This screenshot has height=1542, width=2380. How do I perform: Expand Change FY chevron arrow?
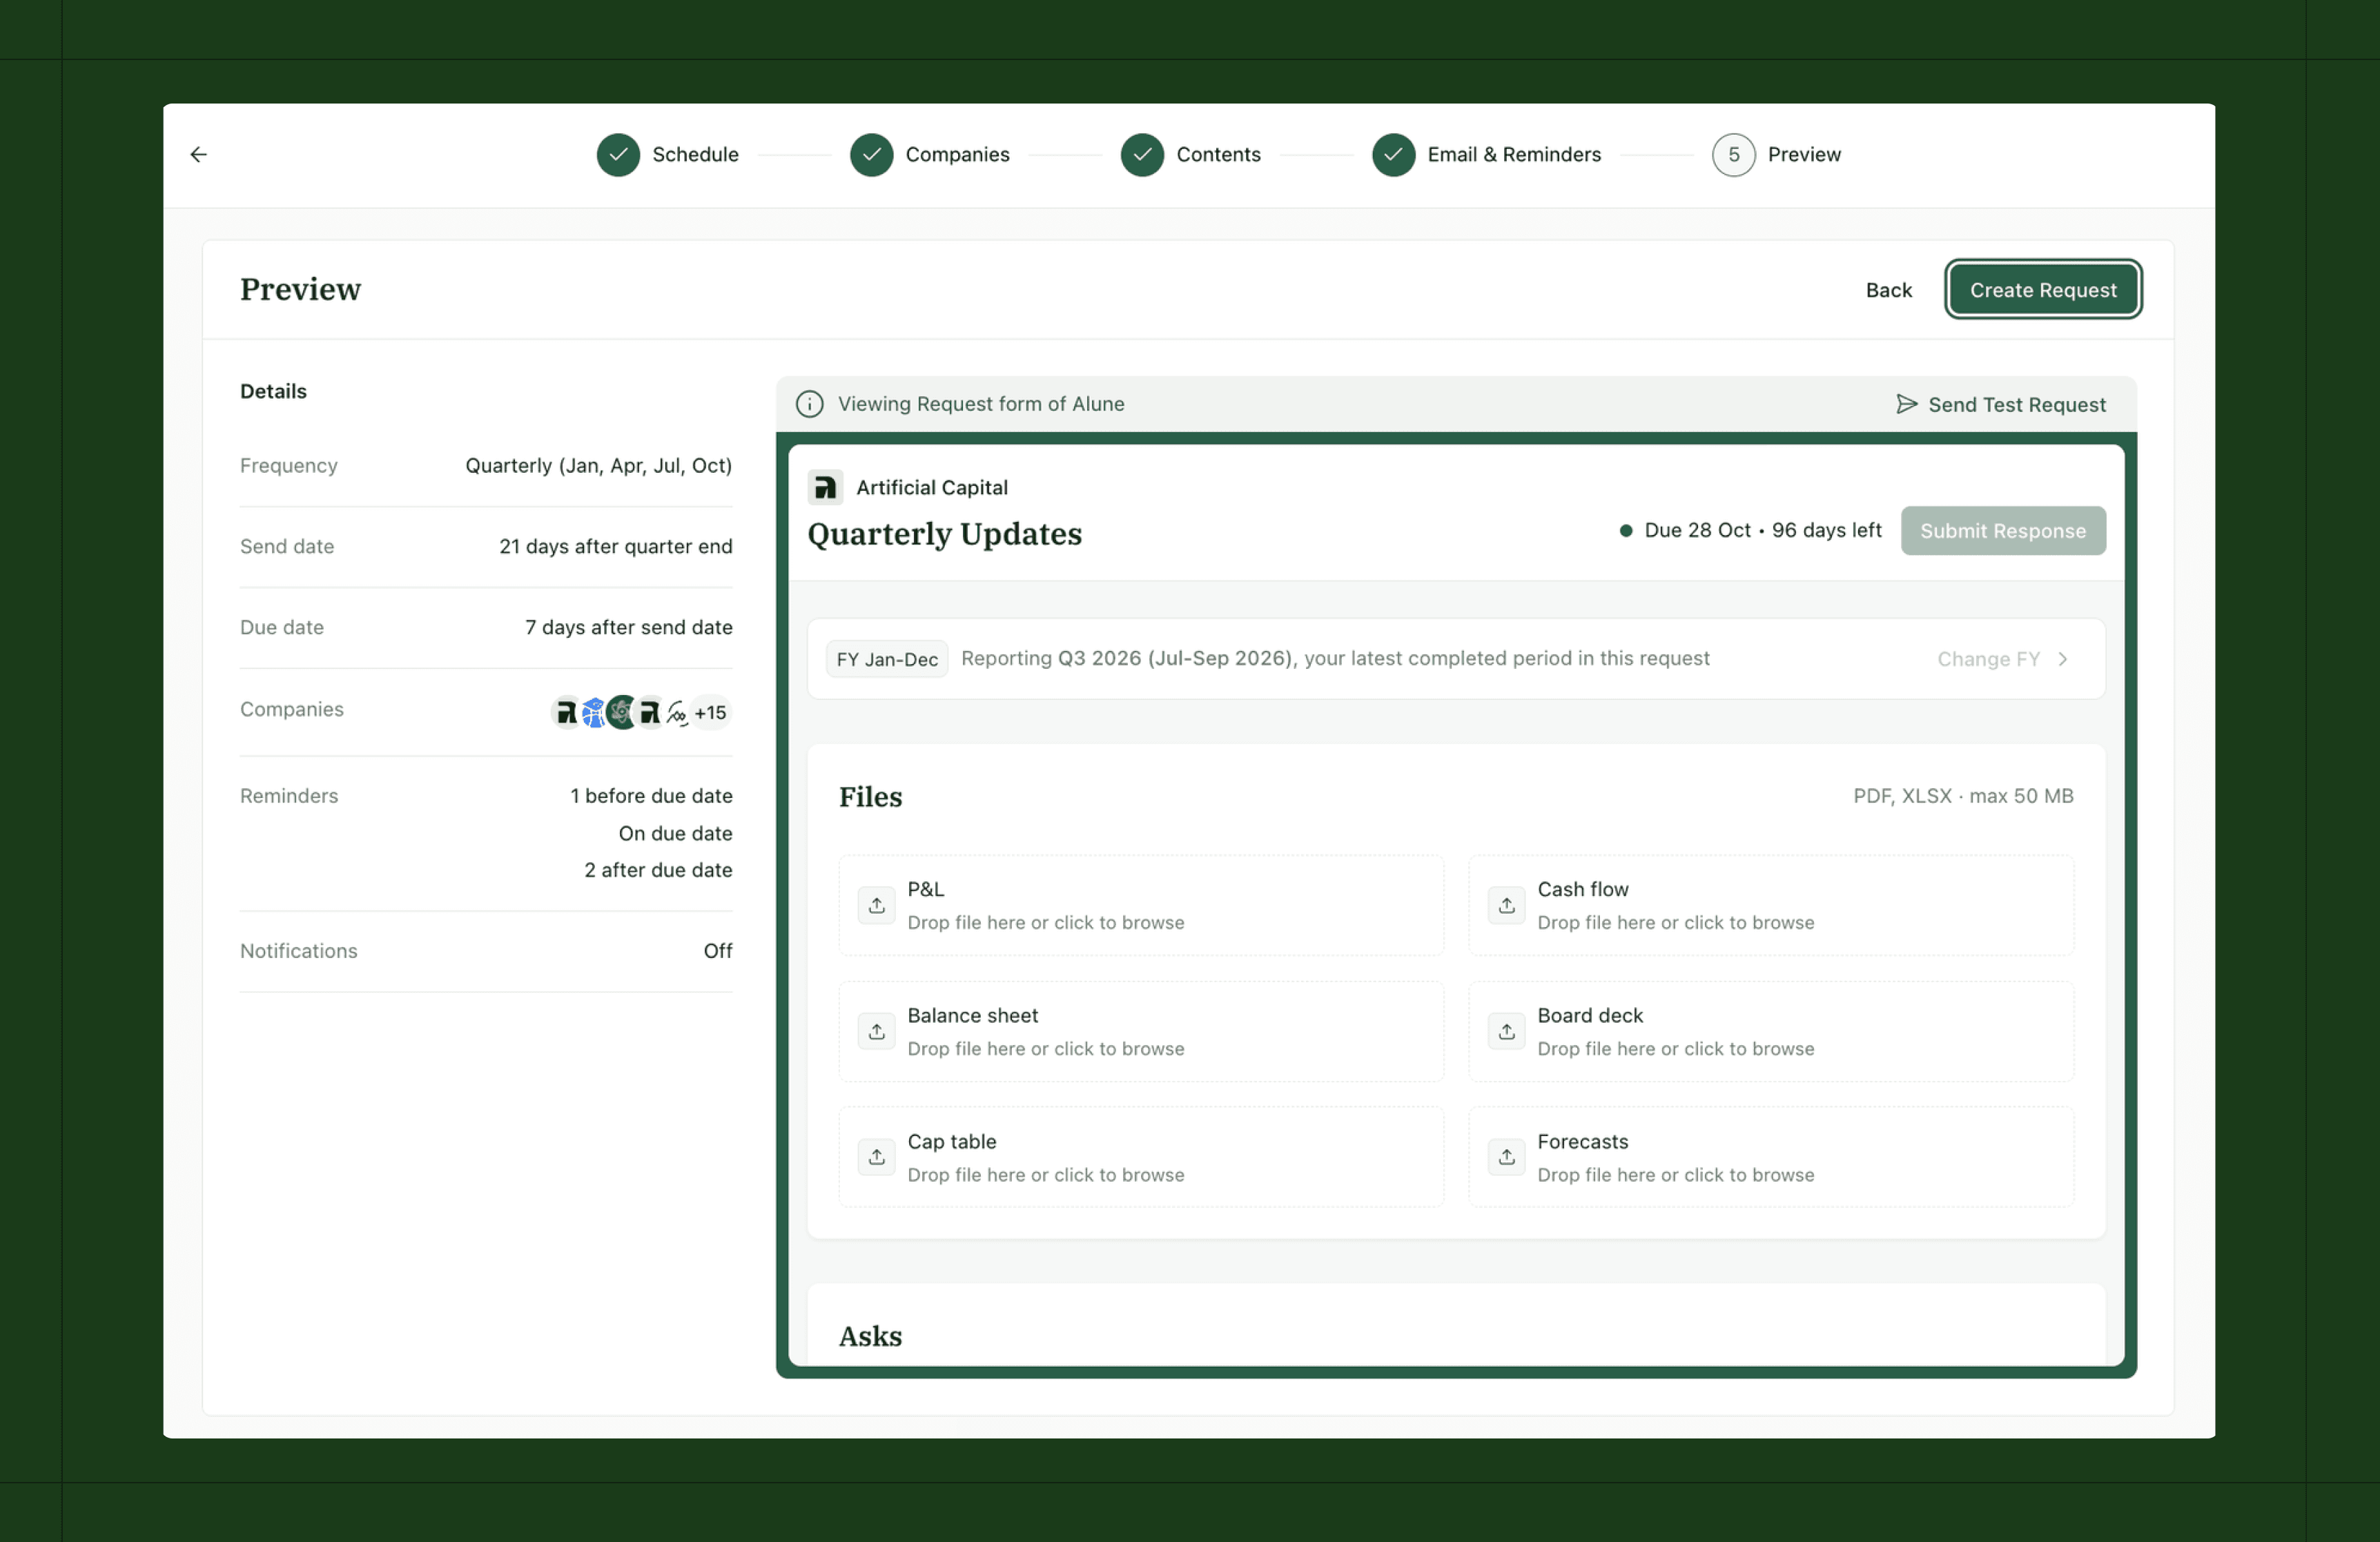point(2062,659)
